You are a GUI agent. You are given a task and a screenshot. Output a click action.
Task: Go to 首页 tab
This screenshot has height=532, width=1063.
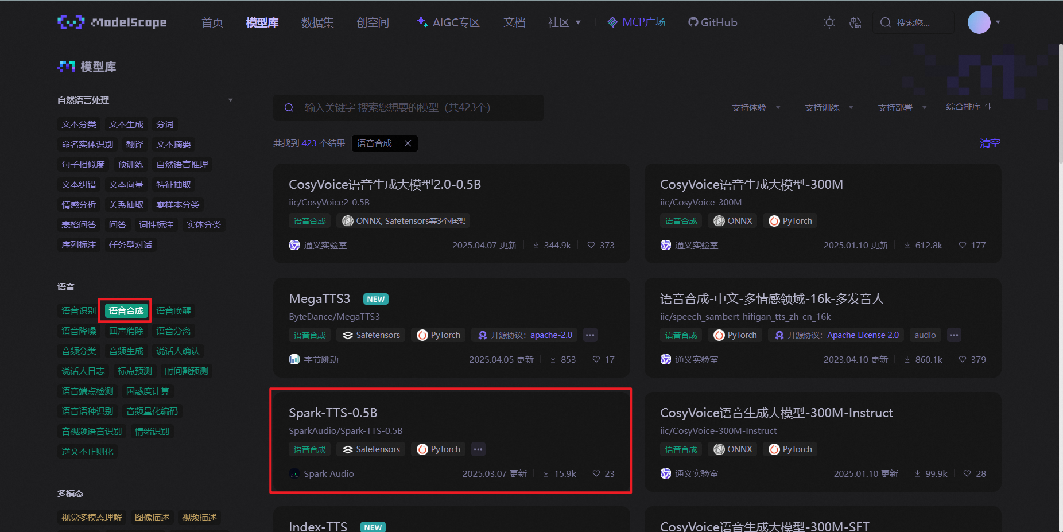[x=212, y=22]
